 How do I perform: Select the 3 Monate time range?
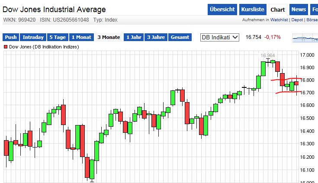pos(109,37)
